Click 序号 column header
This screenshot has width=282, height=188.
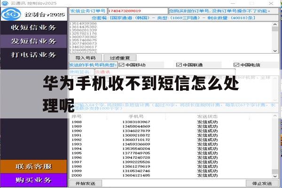[x=77, y=117]
